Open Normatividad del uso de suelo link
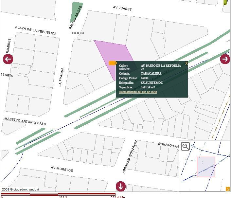Image resolution: width=231 pixels, height=198 pixels. click(138, 92)
